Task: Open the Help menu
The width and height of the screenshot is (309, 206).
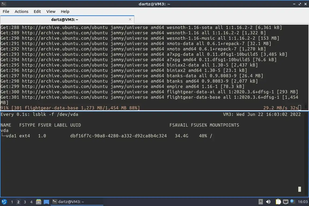Action: click(x=65, y=12)
